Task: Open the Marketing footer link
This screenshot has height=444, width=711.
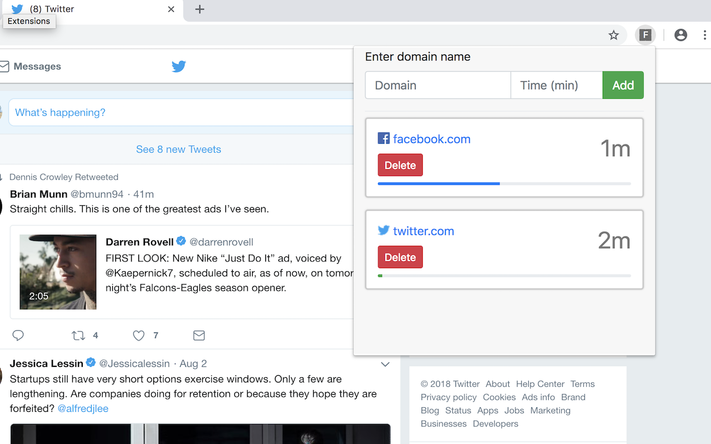Action: [550, 411]
